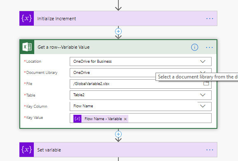Click the Set variable action icon
Image resolution: width=238 pixels, height=161 pixels.
tap(26, 149)
